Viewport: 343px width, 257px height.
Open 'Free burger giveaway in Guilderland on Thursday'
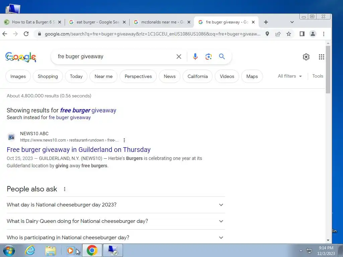coord(78,150)
